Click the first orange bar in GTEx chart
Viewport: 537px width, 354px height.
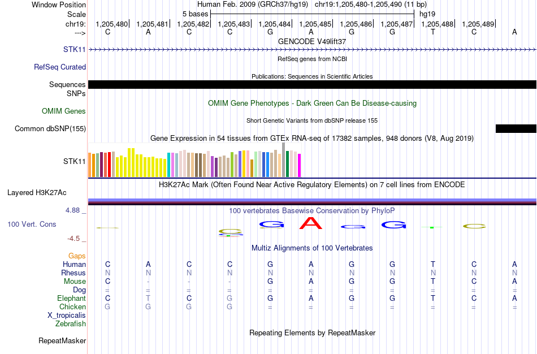click(90, 165)
